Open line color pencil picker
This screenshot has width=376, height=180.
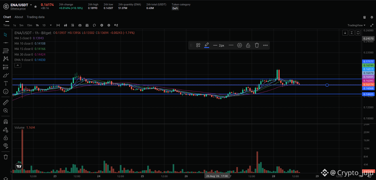pyautogui.click(x=207, y=45)
